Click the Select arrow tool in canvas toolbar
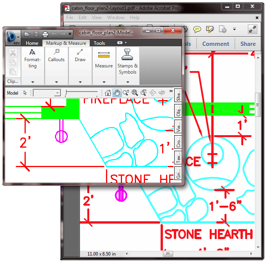The height and width of the screenshot is (261, 267). click(25, 93)
